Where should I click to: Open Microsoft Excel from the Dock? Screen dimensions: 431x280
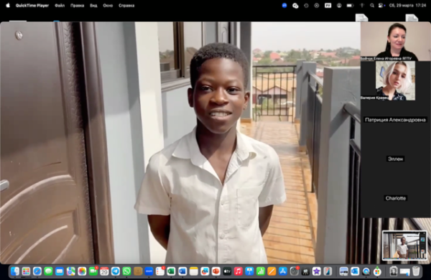[x=171, y=271]
